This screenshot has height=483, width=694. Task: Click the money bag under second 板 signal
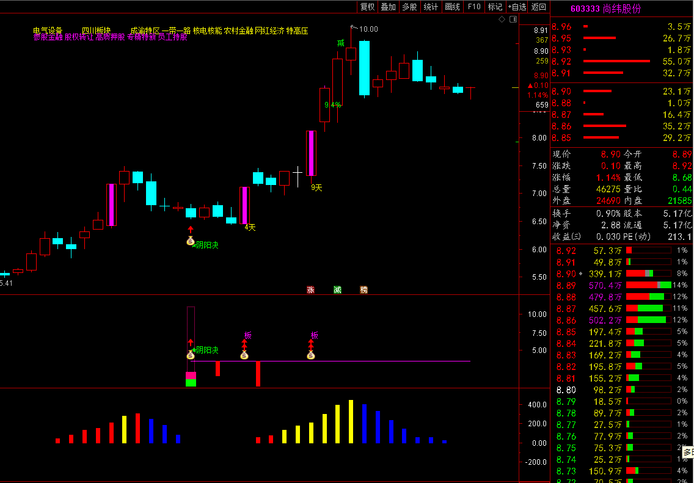point(310,355)
